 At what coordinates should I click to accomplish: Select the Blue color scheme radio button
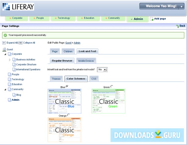(x=67, y=86)
